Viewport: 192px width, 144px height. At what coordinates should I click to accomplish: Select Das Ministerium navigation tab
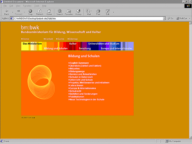(32, 43)
